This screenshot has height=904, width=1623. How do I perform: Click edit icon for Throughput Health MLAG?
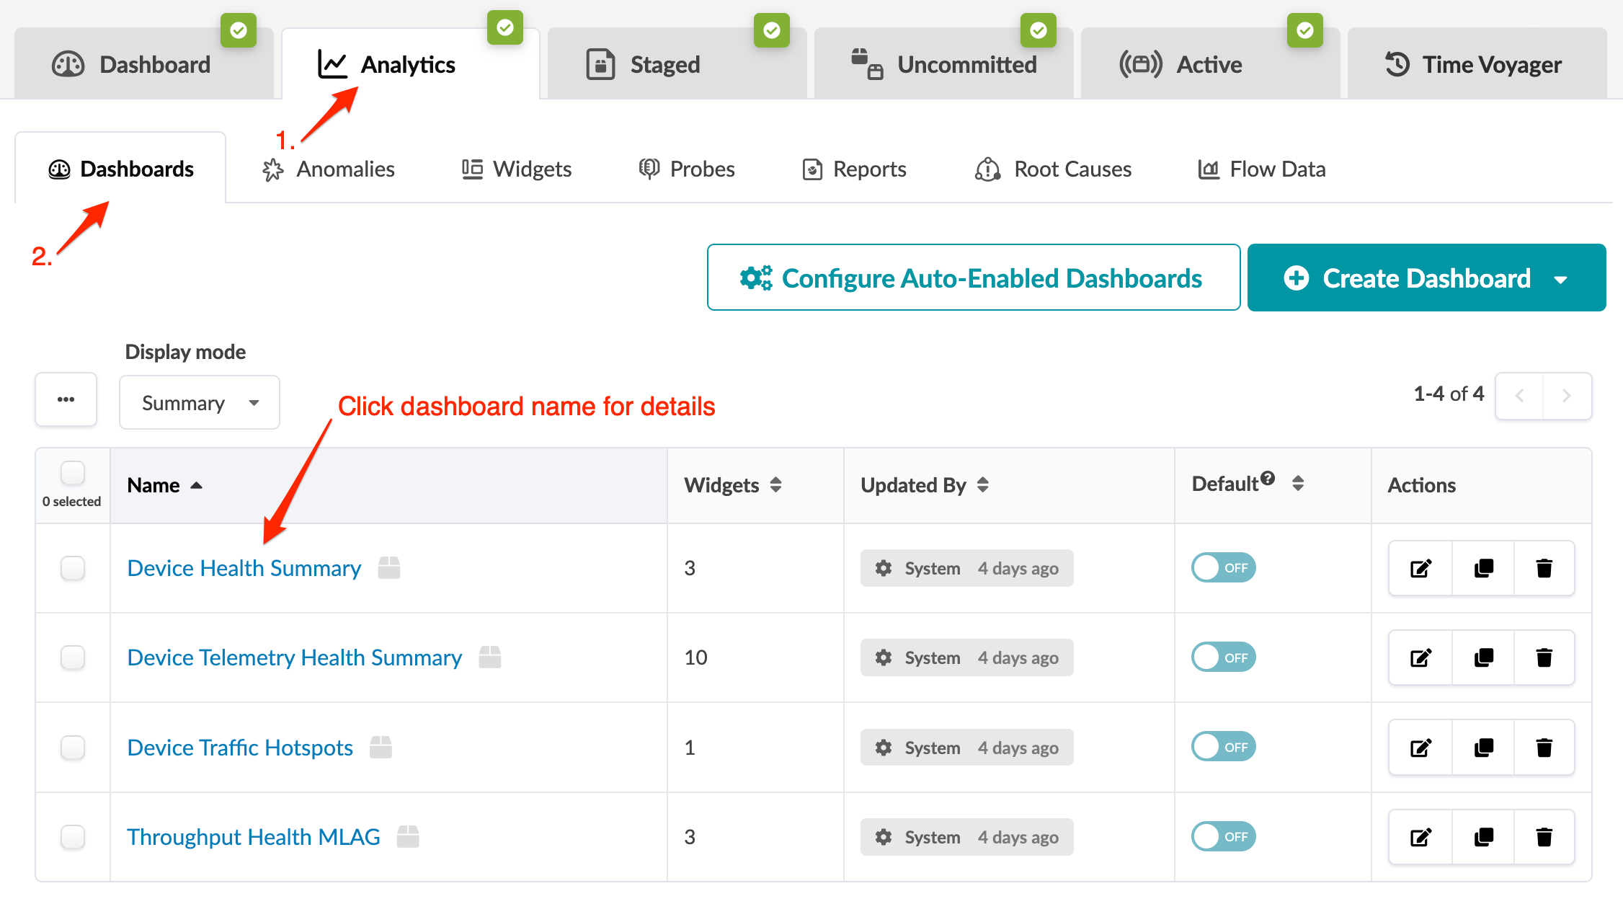click(1420, 837)
